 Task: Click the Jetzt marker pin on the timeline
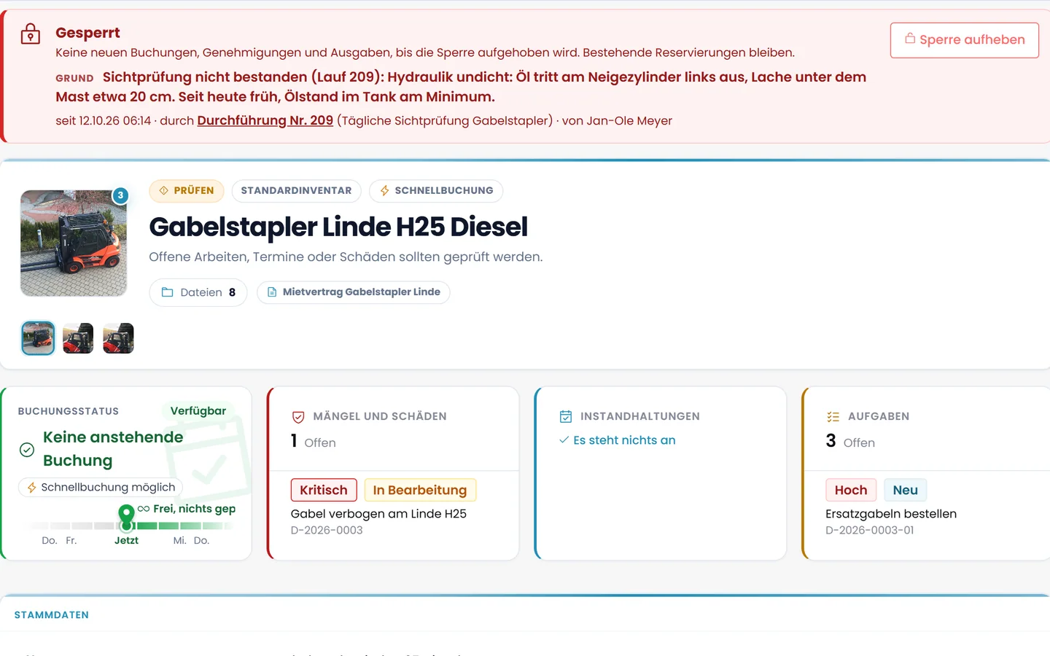coord(126,517)
